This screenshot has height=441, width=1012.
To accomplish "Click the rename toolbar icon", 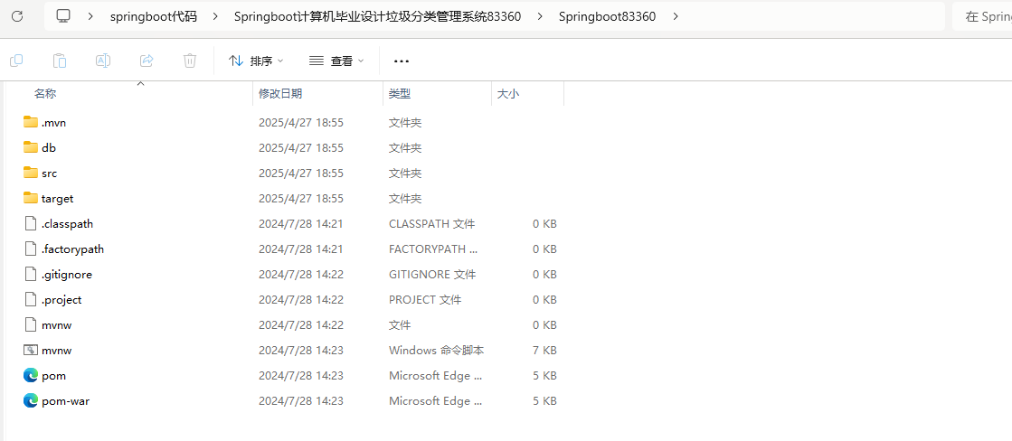I will pyautogui.click(x=102, y=61).
